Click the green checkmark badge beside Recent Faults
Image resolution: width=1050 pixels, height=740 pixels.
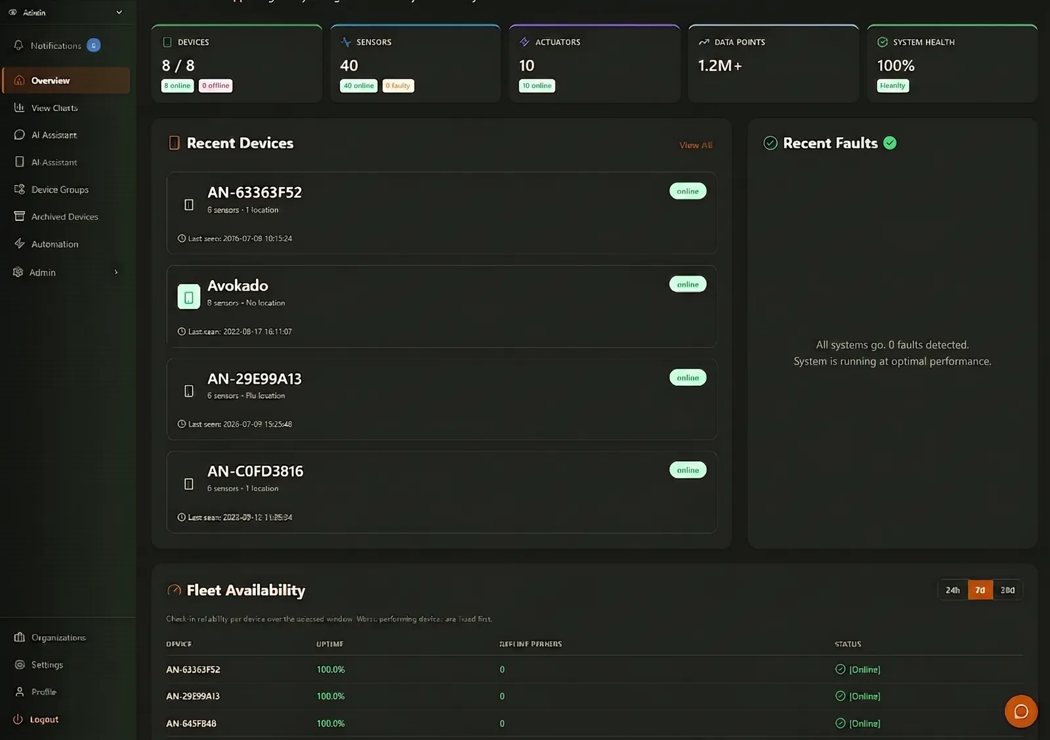(x=890, y=143)
